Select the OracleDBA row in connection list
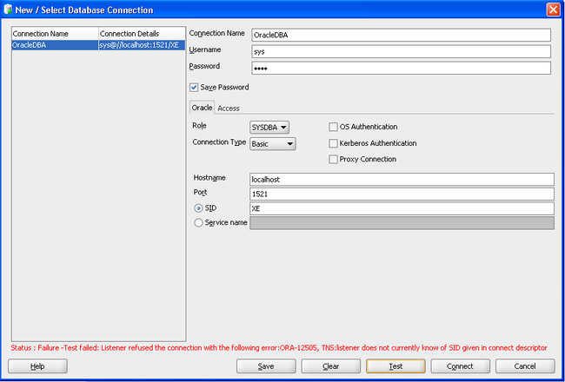 (x=98, y=45)
